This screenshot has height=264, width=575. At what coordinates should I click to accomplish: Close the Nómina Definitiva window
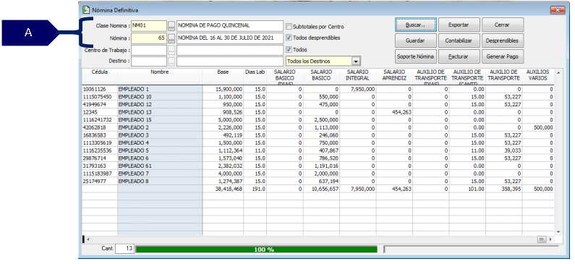pyautogui.click(x=558, y=10)
